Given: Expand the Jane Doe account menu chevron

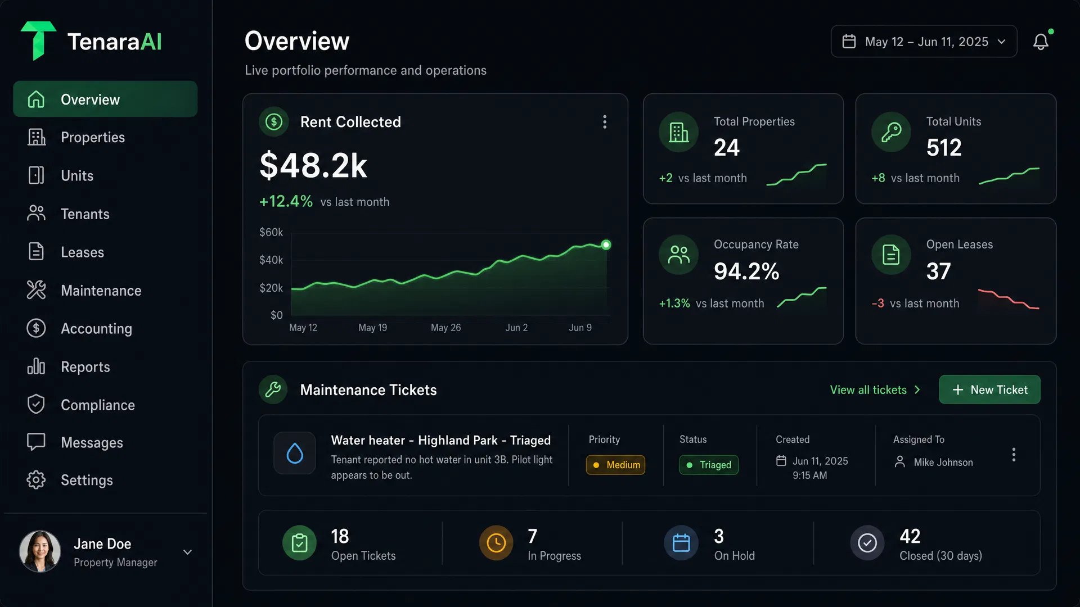Looking at the screenshot, I should 188,552.
